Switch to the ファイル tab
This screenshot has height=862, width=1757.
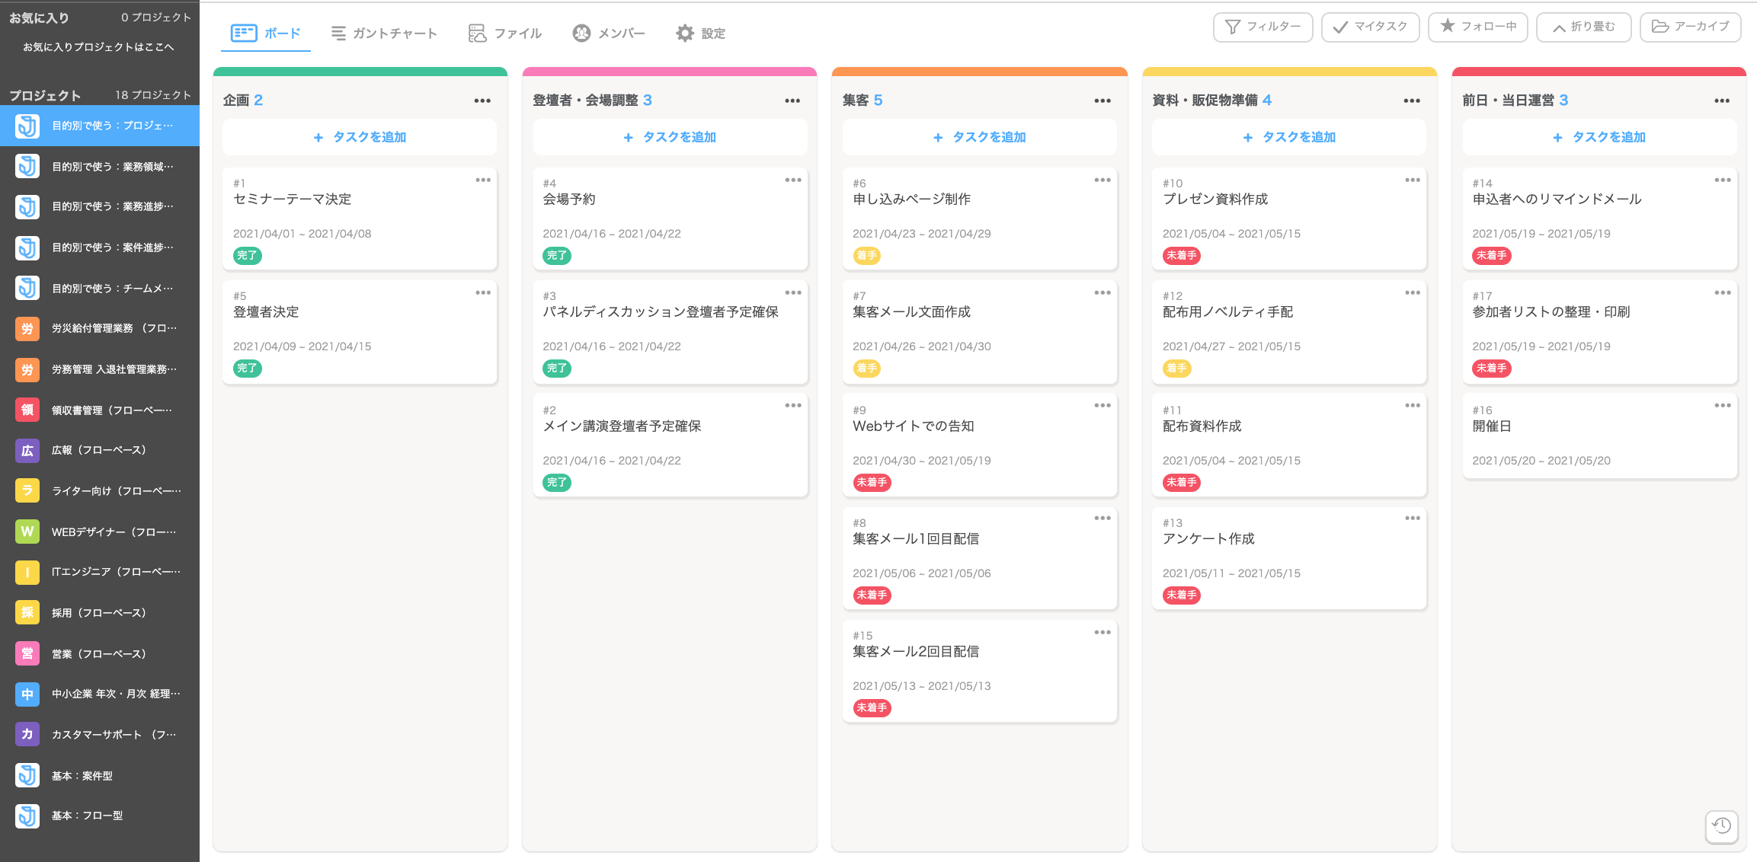coord(504,34)
